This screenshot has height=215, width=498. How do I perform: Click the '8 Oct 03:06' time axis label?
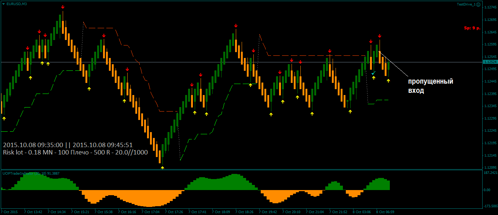coord(362,212)
